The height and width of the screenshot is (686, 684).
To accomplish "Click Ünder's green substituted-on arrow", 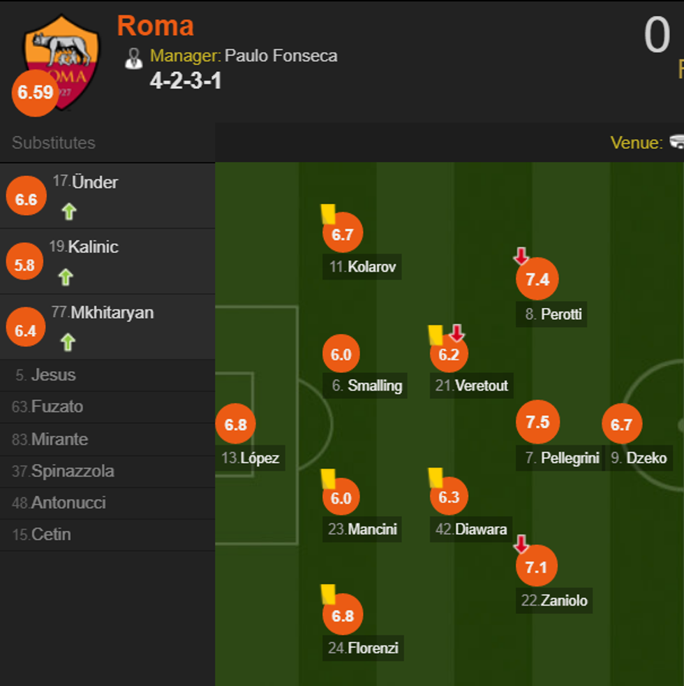I will [x=68, y=211].
